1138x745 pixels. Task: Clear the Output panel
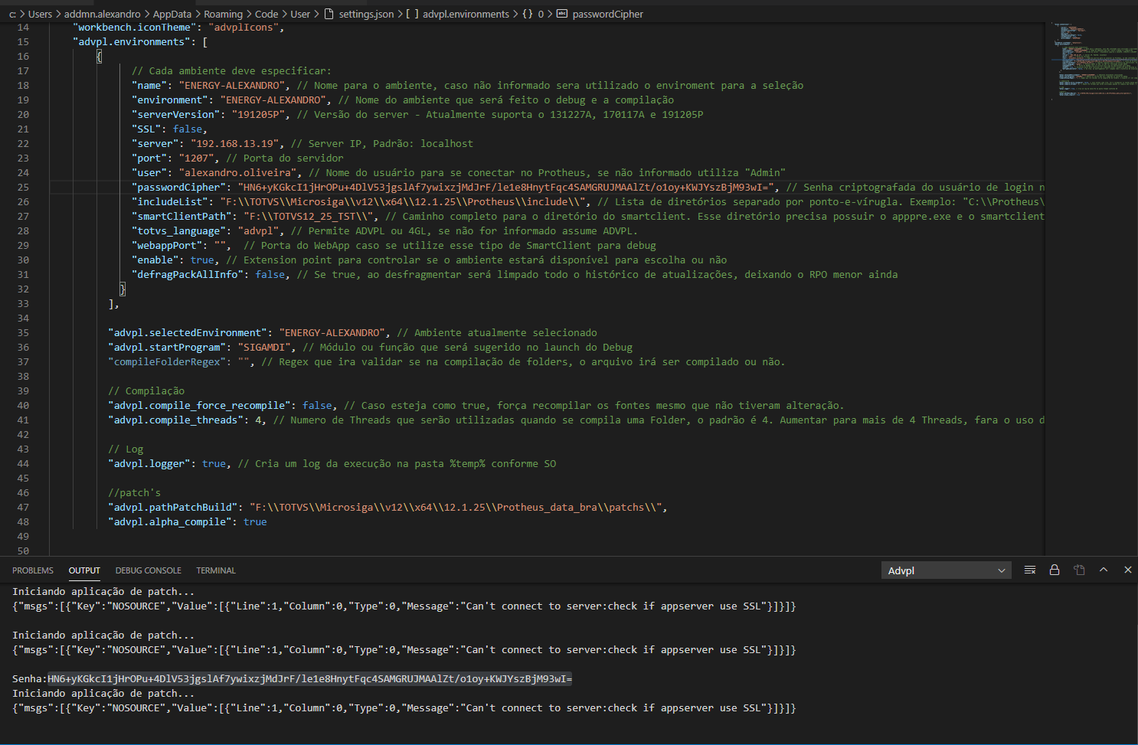click(x=1030, y=570)
